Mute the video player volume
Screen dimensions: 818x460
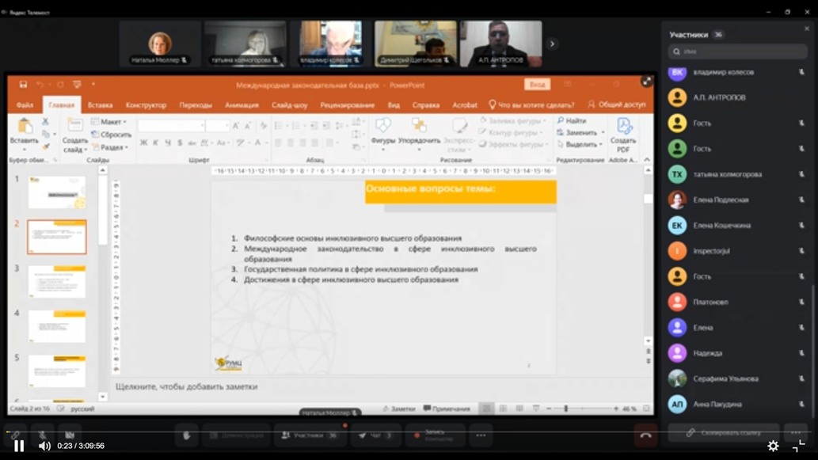click(45, 446)
